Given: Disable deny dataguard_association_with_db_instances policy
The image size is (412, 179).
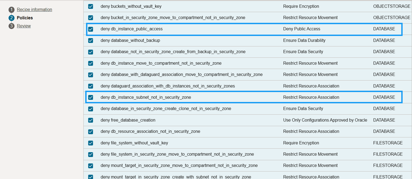Looking at the screenshot, I should click(x=91, y=86).
